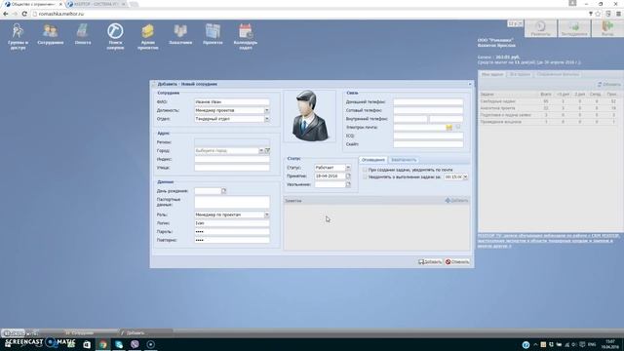Expand the Статус dropdown

[x=348, y=168]
